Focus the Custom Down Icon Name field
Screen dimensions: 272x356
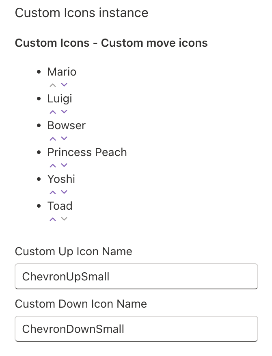136,329
